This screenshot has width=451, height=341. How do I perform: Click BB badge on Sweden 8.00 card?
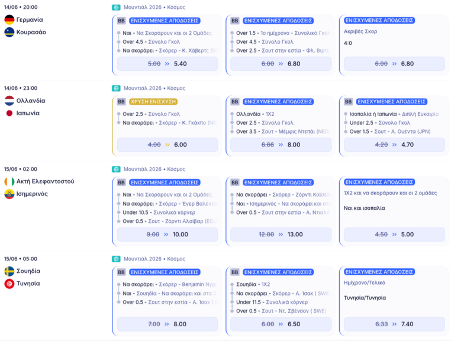click(121, 272)
